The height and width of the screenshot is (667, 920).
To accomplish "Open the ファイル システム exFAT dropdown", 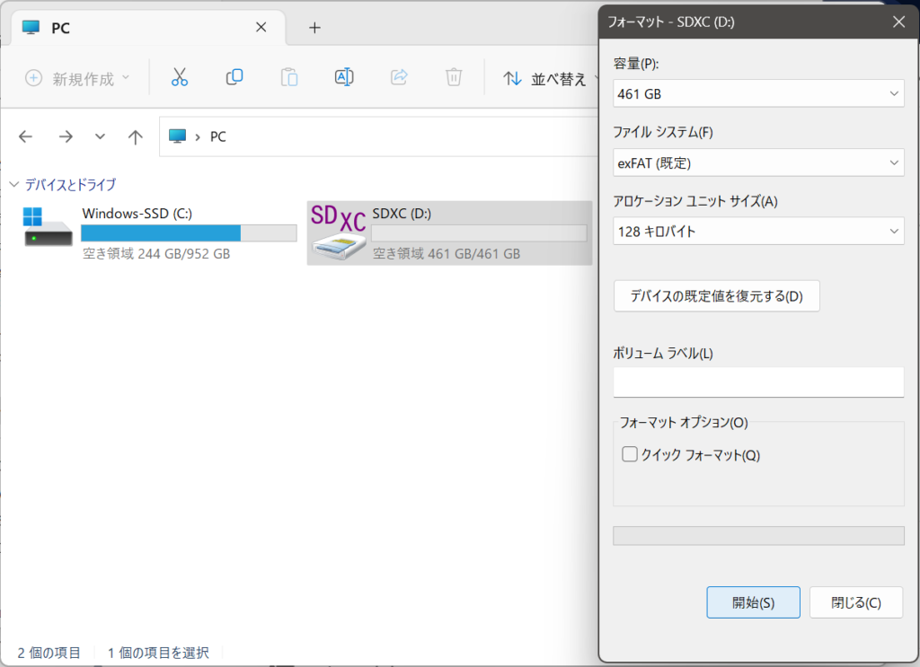I will [758, 162].
